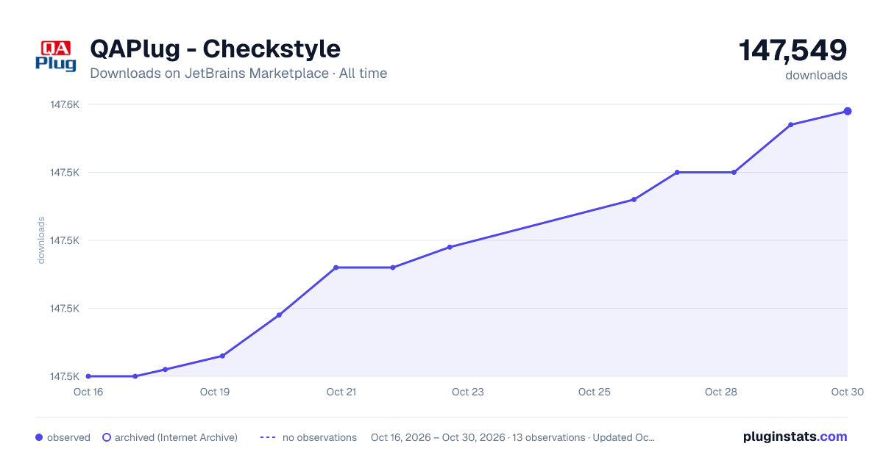
Task: Click the QAPlug - Checkstyle title
Action: click(x=215, y=49)
